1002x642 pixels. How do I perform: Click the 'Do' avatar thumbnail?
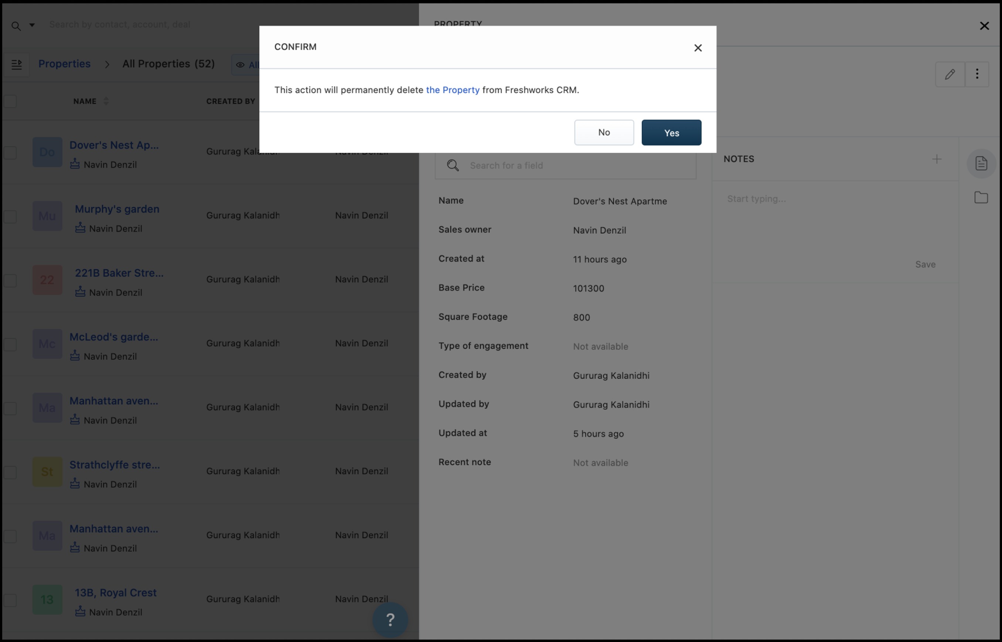47,152
